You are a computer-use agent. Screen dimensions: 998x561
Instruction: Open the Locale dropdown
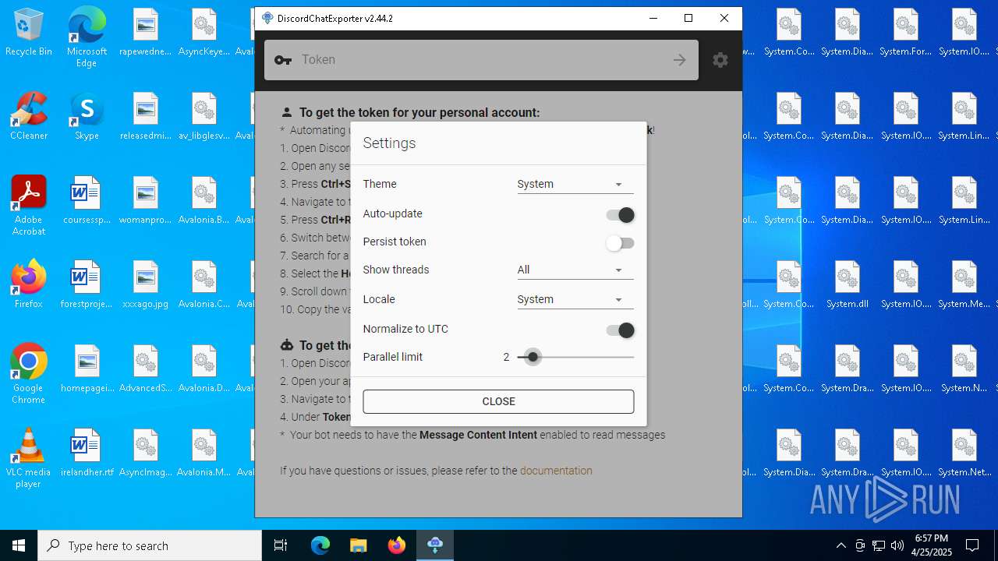pyautogui.click(x=575, y=299)
